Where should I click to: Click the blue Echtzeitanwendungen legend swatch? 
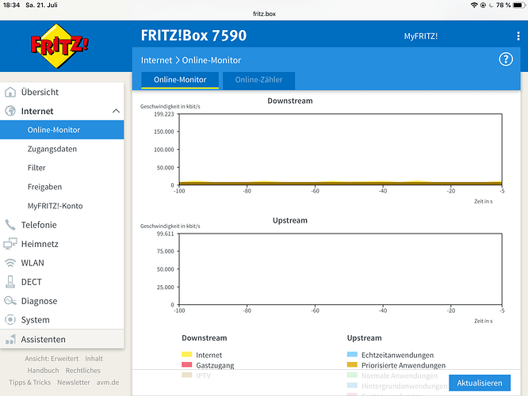point(352,354)
